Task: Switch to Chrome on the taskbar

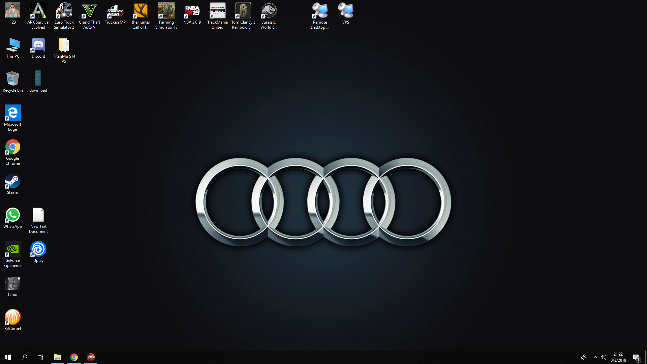Action: [74, 357]
